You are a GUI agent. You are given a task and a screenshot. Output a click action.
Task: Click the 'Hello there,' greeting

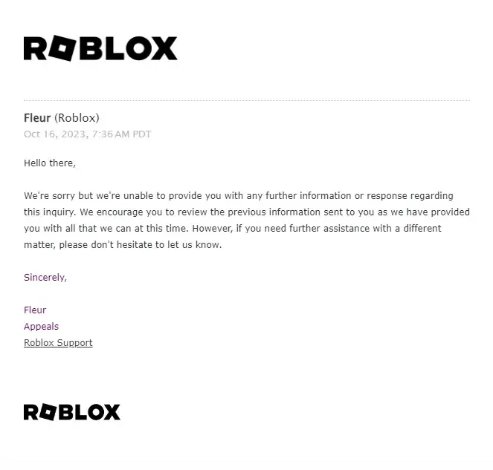pyautogui.click(x=50, y=163)
